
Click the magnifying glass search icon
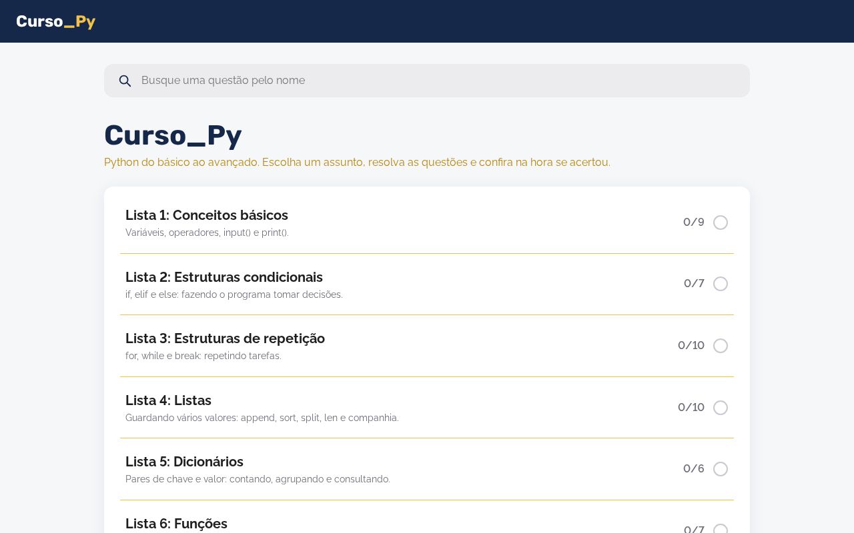pyautogui.click(x=125, y=81)
